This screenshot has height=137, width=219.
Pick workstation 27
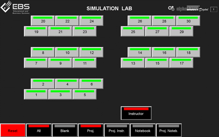[157, 31]
